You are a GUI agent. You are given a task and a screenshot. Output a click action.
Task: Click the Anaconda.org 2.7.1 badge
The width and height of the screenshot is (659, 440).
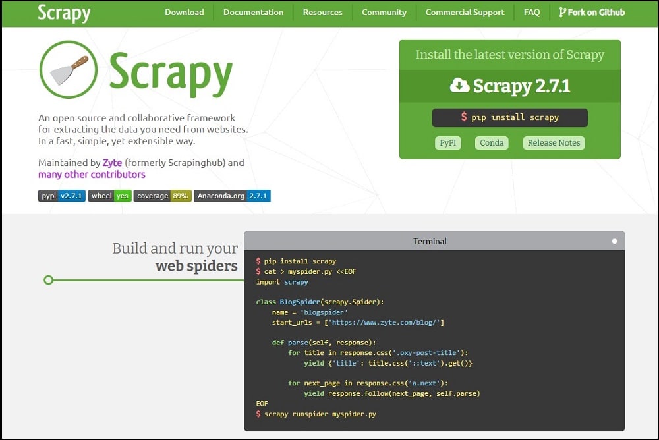(232, 196)
